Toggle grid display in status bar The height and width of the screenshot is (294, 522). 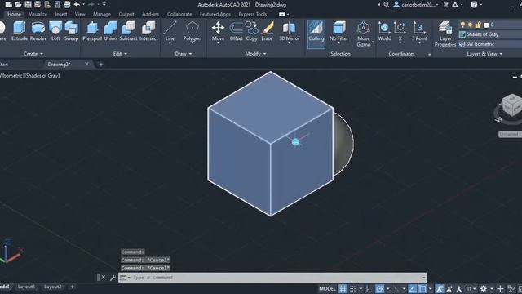[343, 288]
